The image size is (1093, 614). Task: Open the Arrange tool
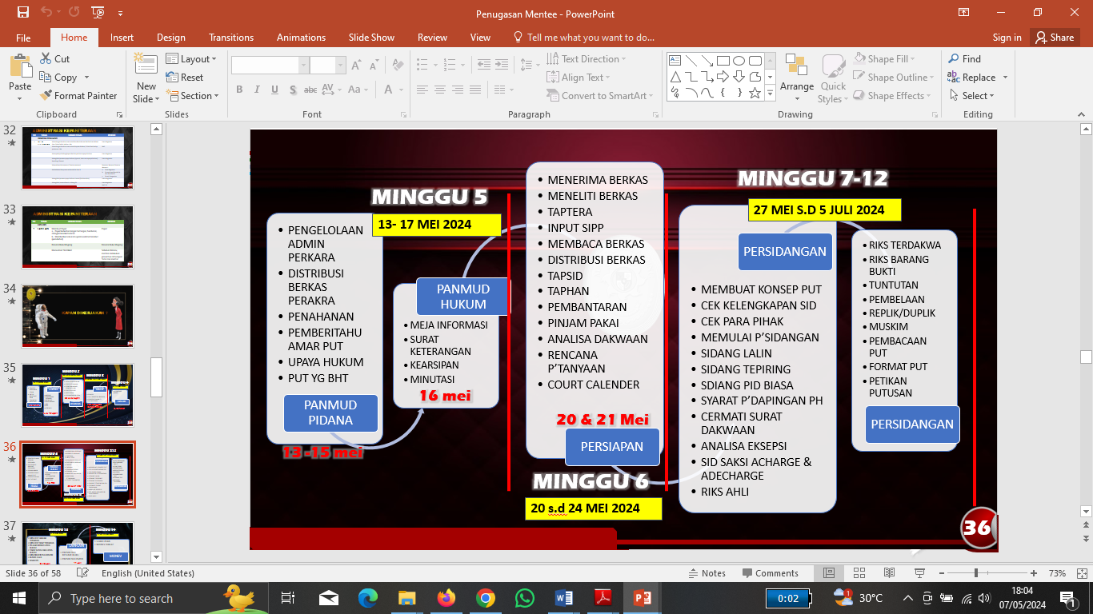point(796,78)
